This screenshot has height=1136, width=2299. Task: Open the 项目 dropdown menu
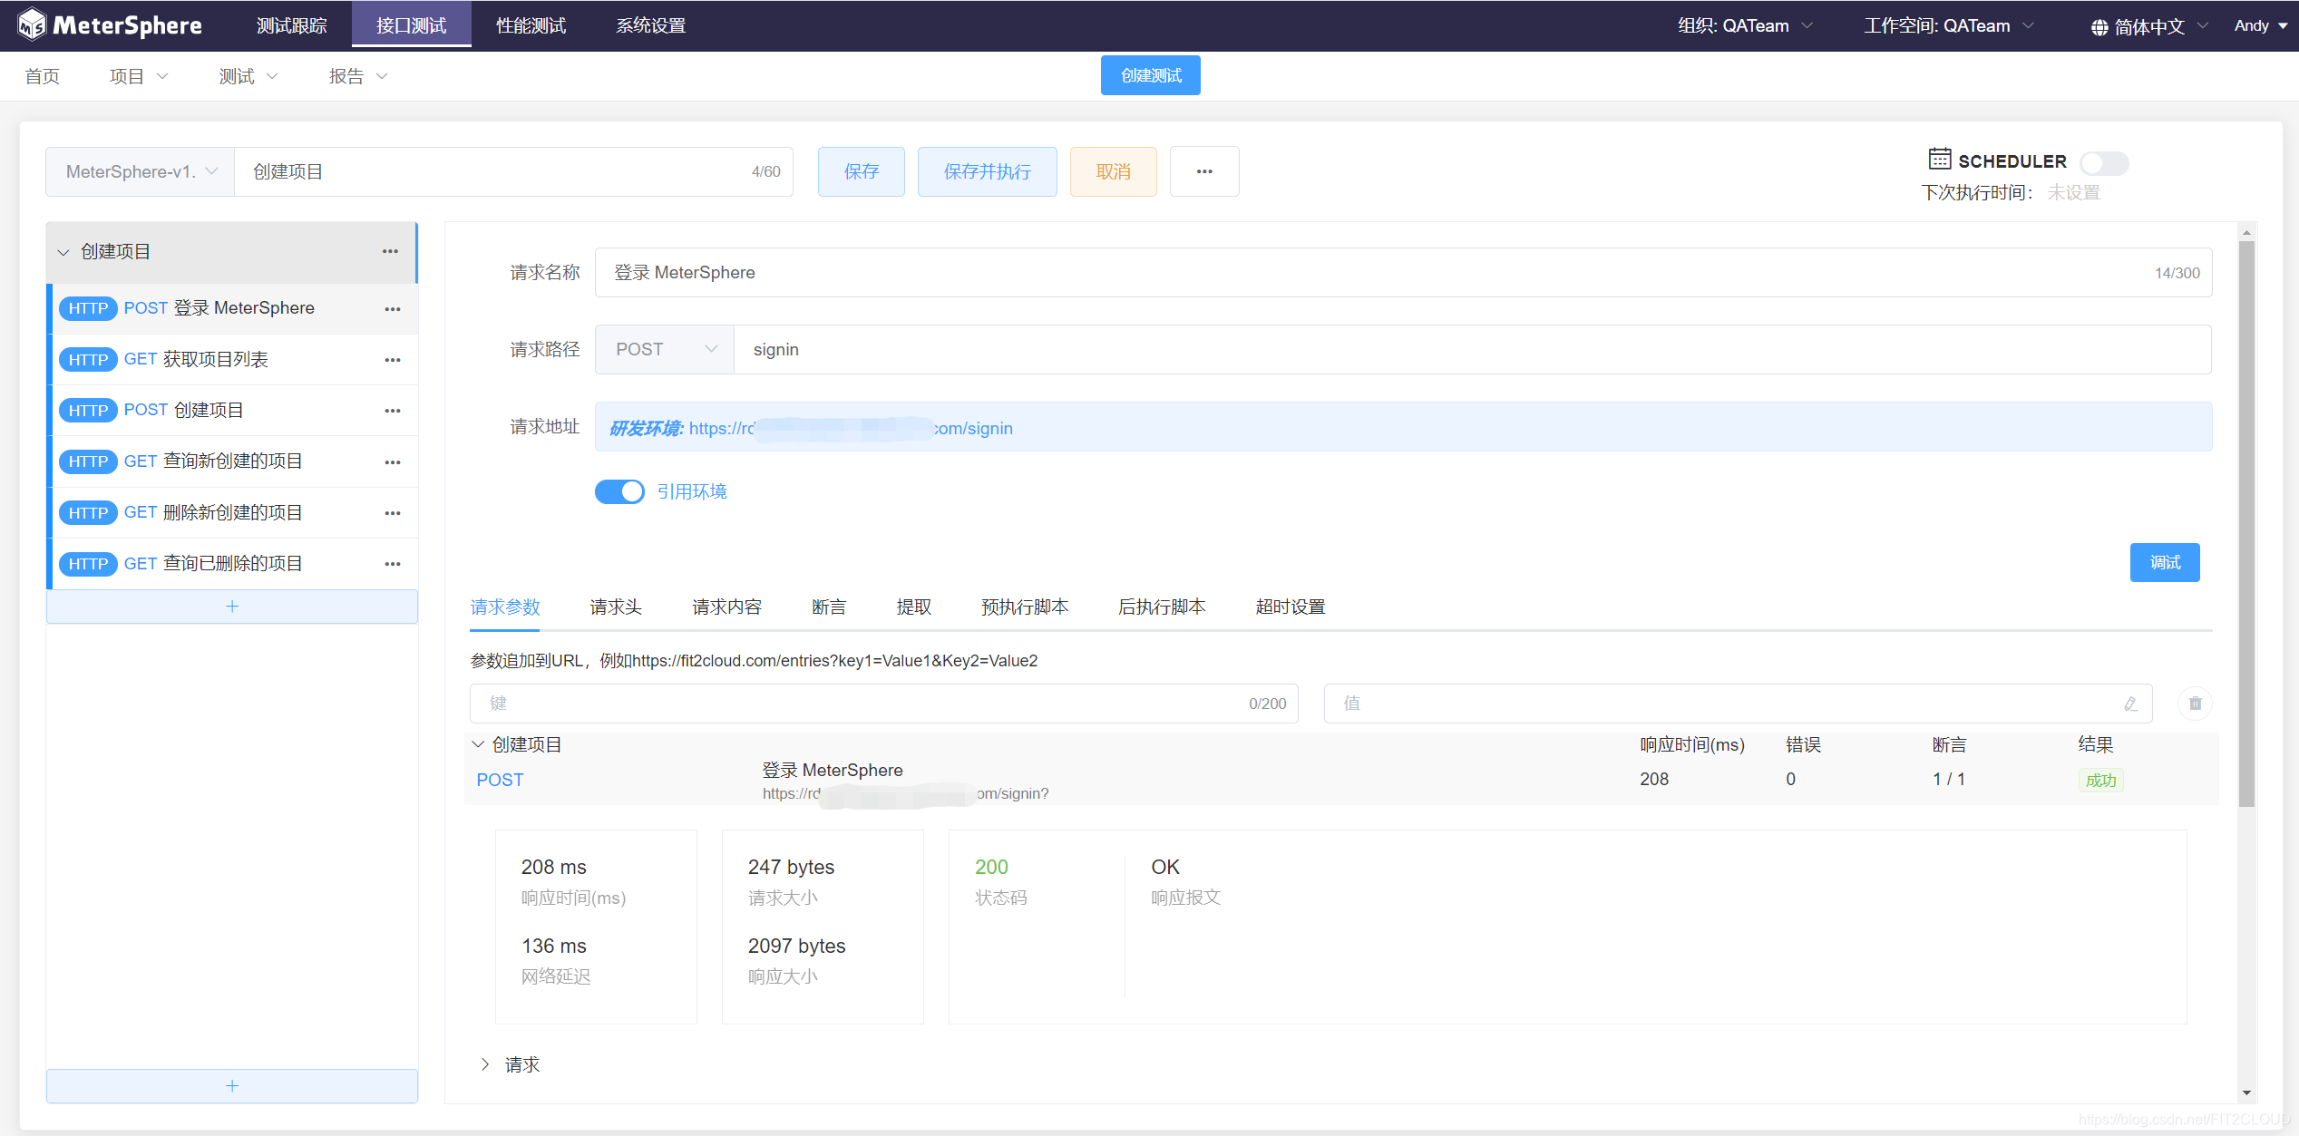point(138,76)
